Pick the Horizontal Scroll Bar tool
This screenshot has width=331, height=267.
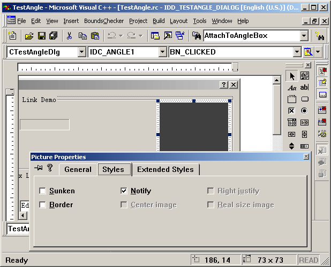point(292,134)
